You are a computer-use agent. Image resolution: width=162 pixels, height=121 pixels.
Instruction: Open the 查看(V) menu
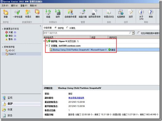24,6
